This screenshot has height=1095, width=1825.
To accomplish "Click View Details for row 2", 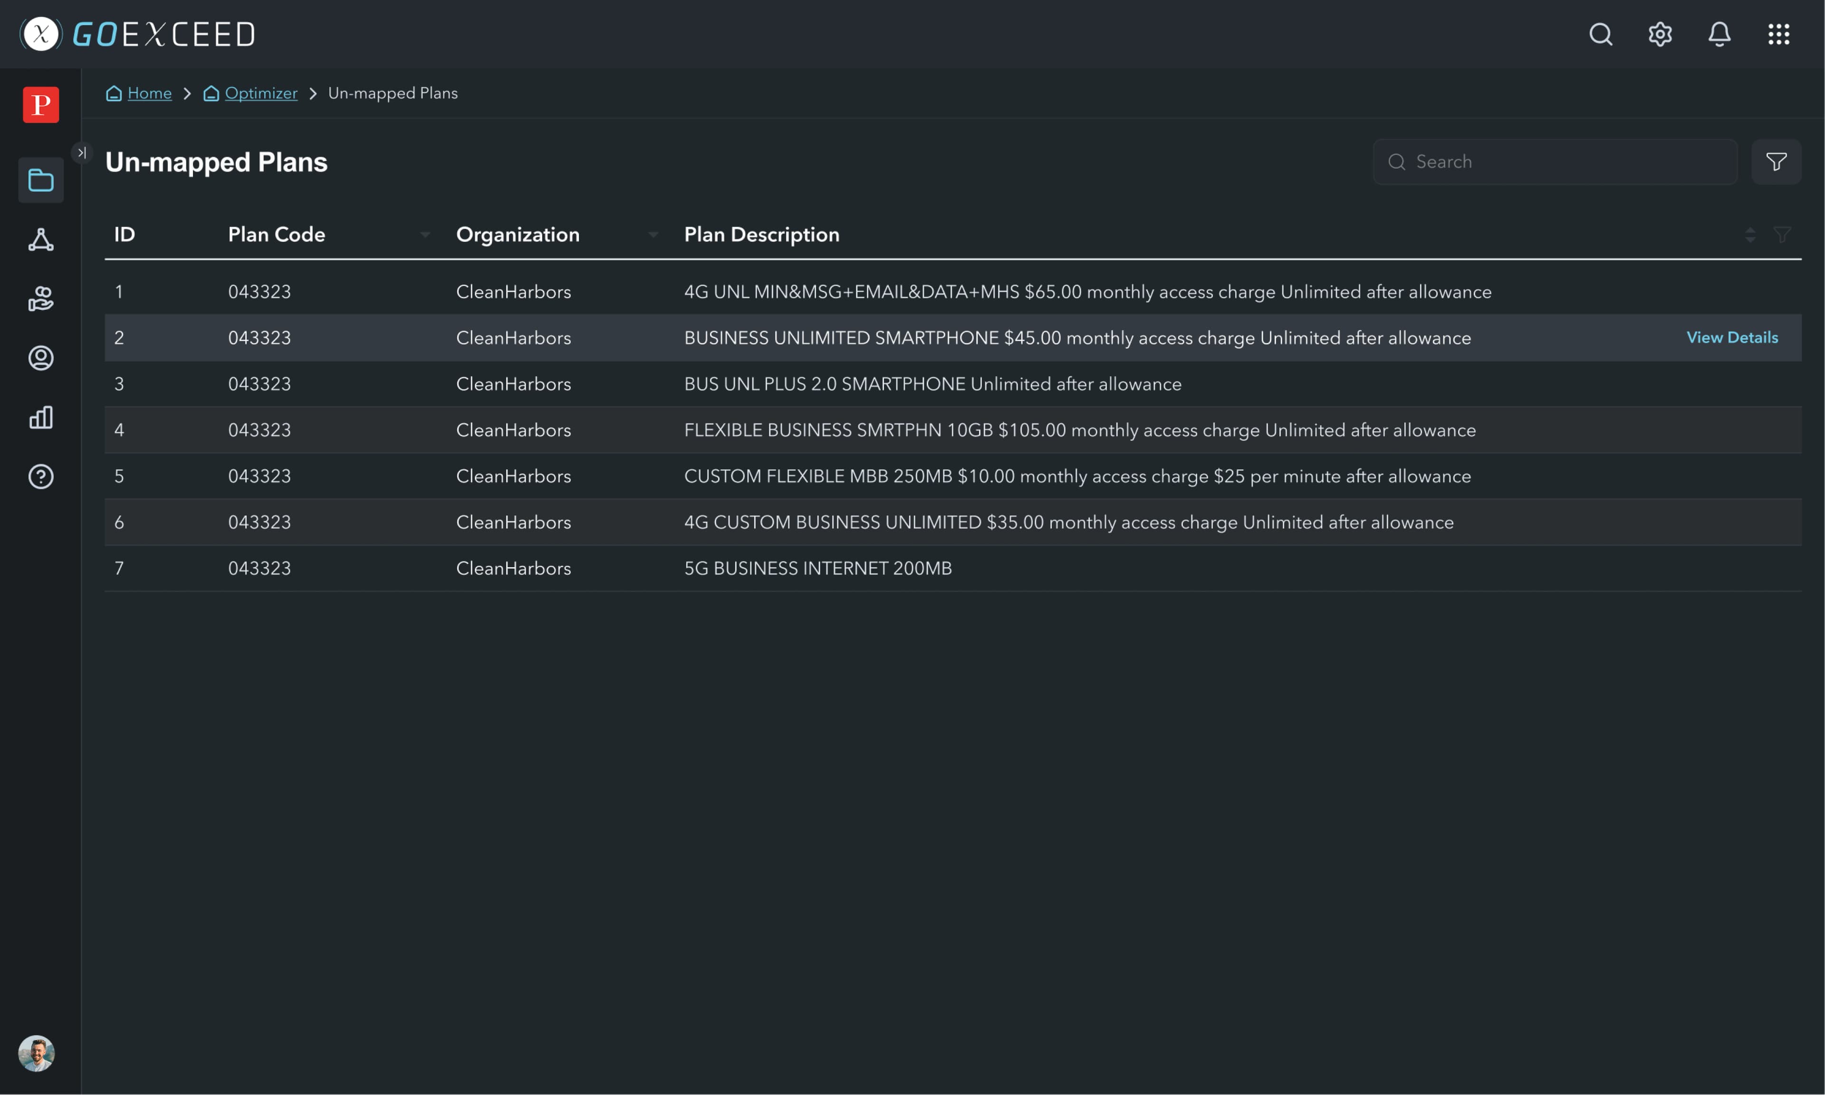I will pyautogui.click(x=1732, y=337).
